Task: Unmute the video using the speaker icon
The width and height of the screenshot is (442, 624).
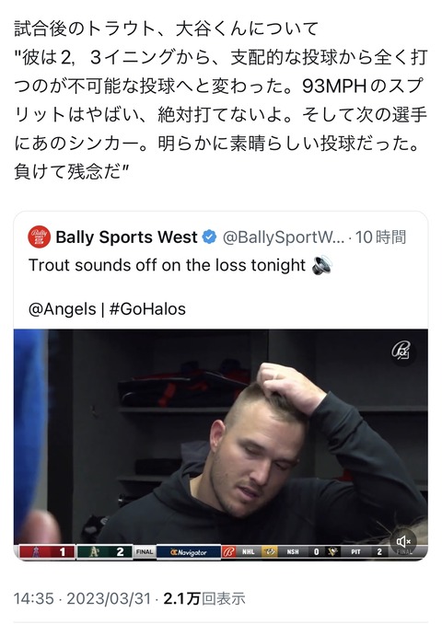Action: click(x=403, y=541)
